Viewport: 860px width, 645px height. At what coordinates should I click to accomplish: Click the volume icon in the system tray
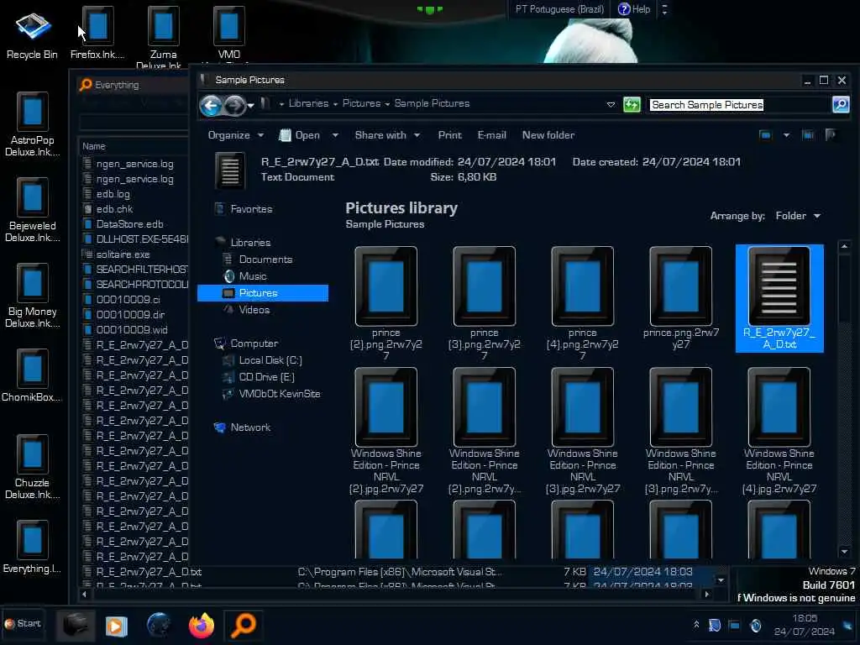coord(756,625)
